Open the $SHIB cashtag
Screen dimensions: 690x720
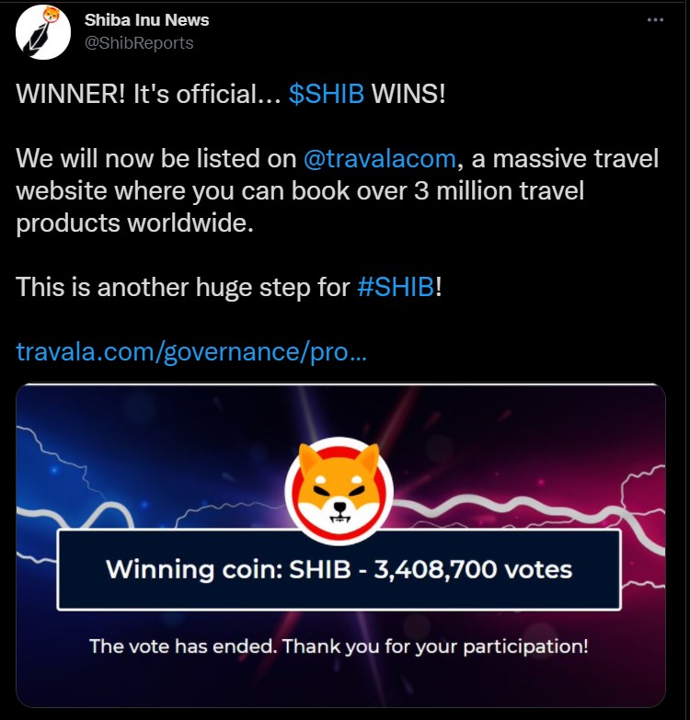click(327, 94)
